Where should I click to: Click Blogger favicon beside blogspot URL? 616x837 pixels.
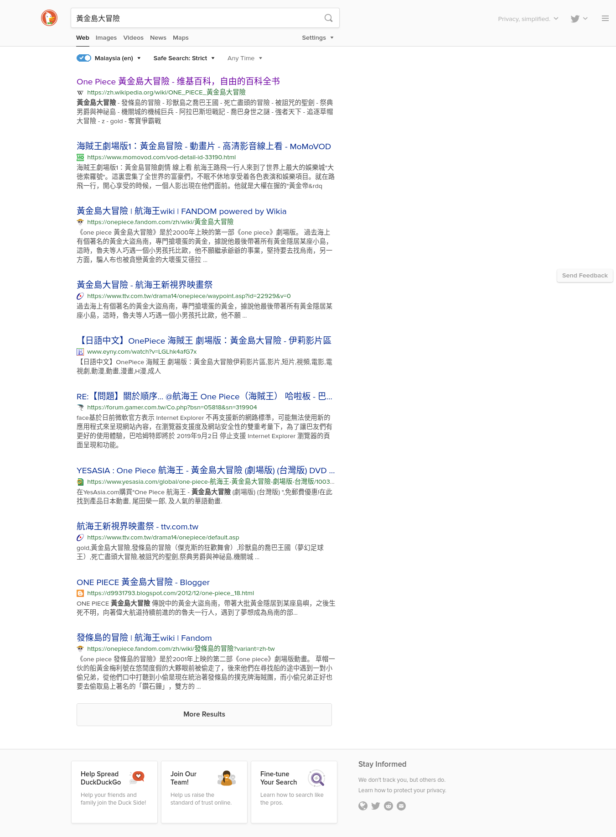pos(80,593)
